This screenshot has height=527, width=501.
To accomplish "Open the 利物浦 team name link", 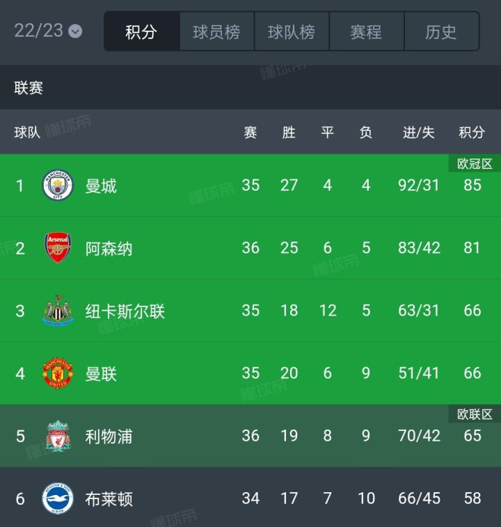I will [109, 436].
